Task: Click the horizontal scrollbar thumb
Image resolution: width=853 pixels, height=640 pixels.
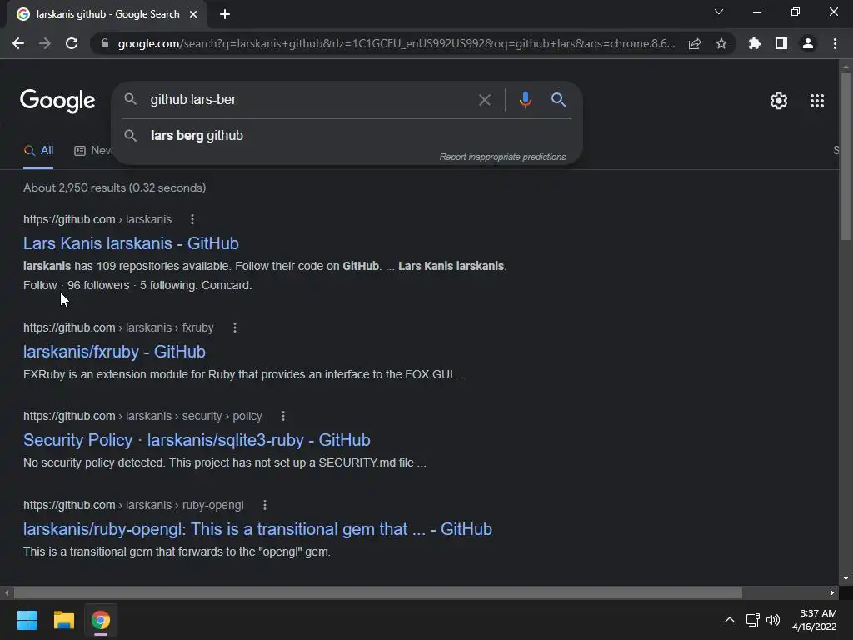Action: (x=377, y=592)
